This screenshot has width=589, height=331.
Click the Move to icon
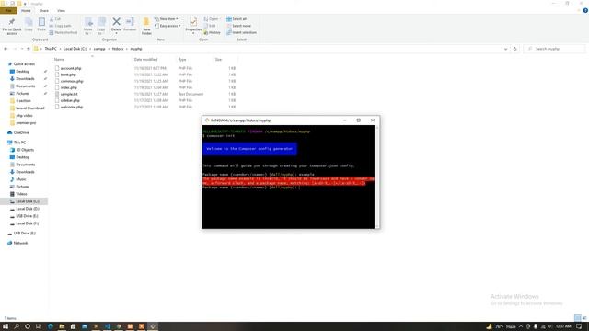[88, 22]
